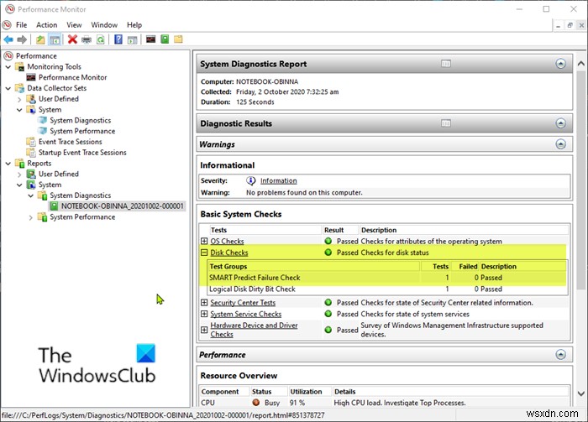Collapse the Monitoring Tools tree node
Image resolution: width=588 pixels, height=422 pixels.
point(8,66)
